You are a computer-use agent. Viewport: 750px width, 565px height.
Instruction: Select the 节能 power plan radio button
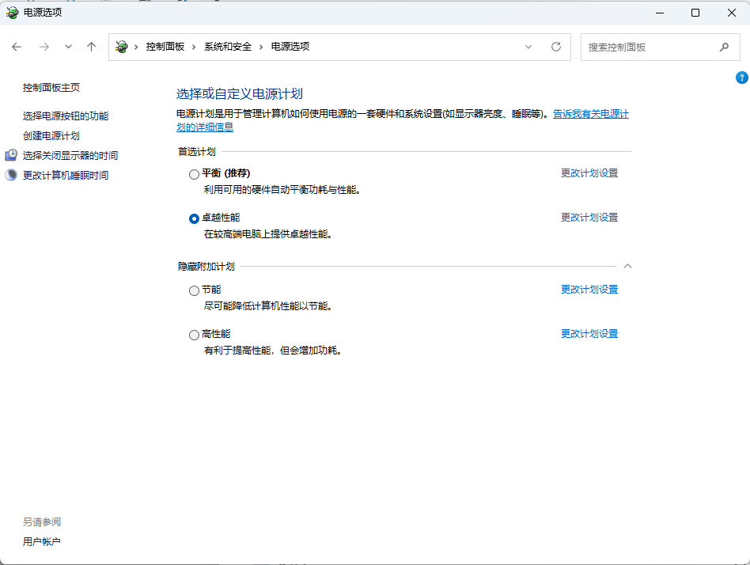click(x=195, y=290)
